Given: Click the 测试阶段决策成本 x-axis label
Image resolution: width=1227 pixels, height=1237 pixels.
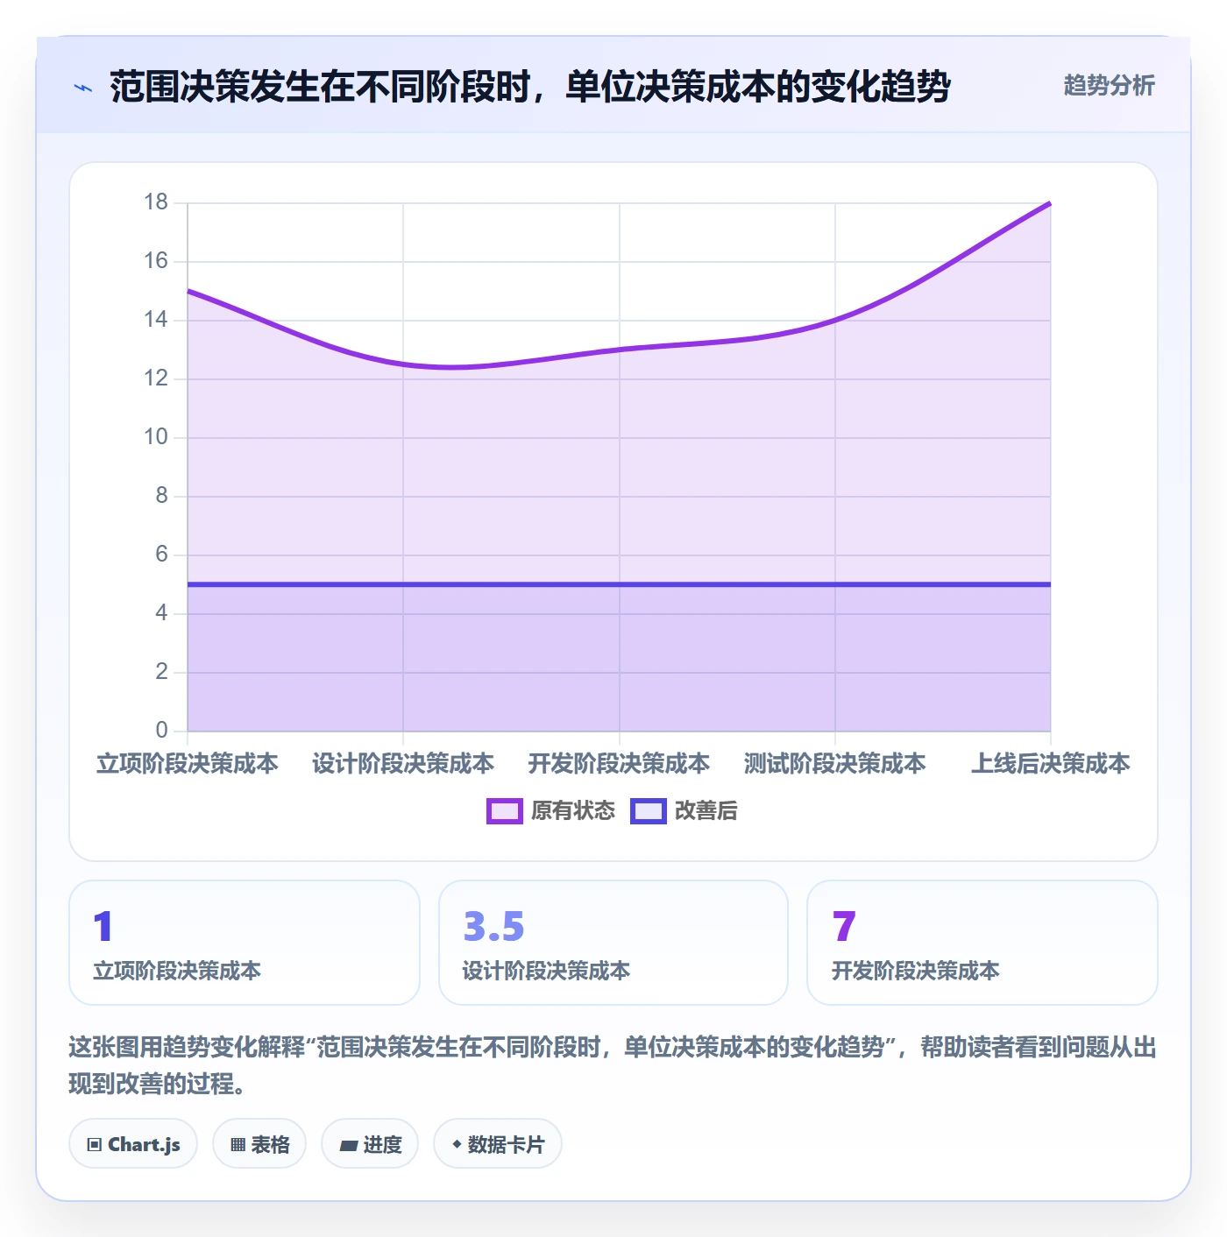Looking at the screenshot, I should click(x=835, y=764).
